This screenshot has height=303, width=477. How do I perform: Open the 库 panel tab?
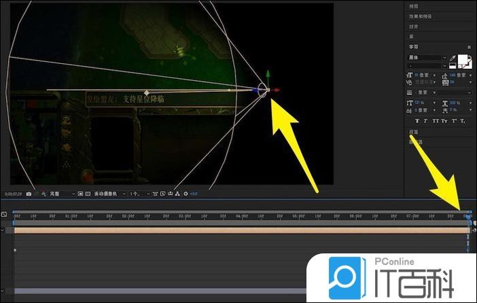pyautogui.click(x=411, y=37)
